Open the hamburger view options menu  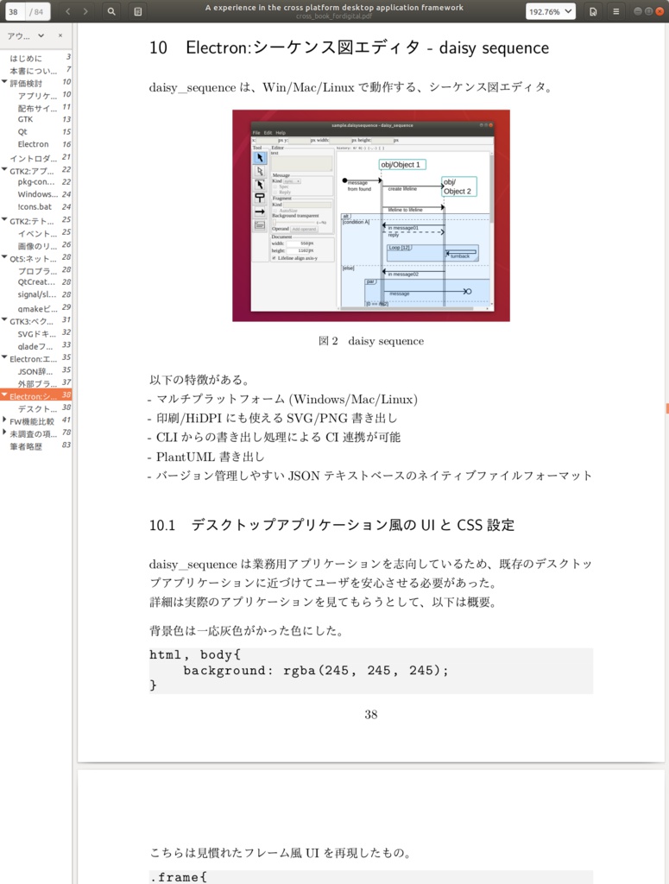[616, 11]
